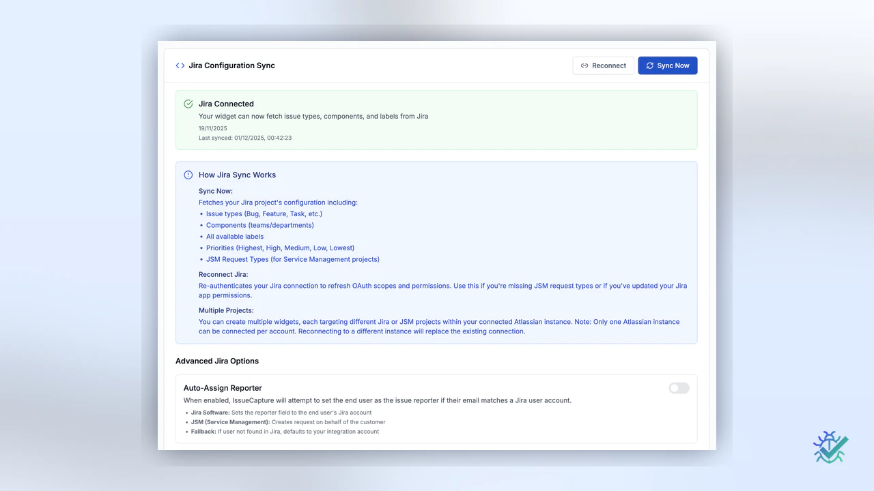Click the "Priorities (Highest, High, Medium, Low, Lowest)" bullet

coord(281,248)
